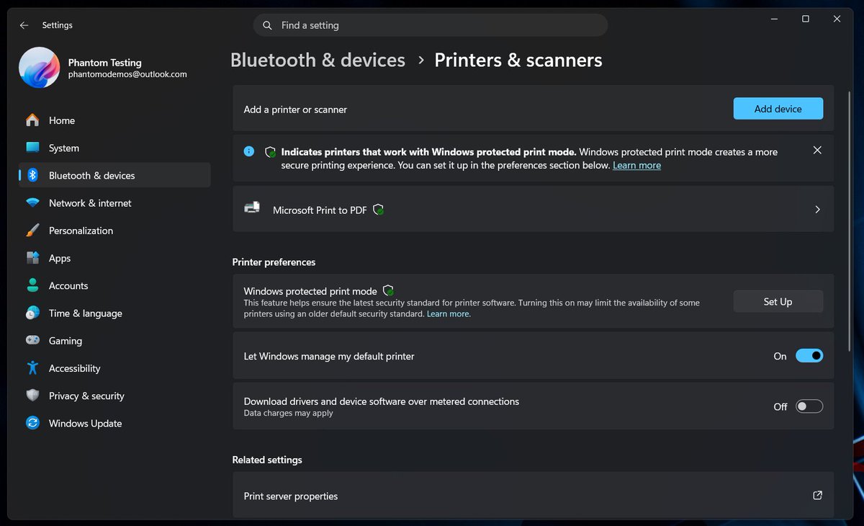
Task: Open Accounts settings
Action: tap(114, 285)
